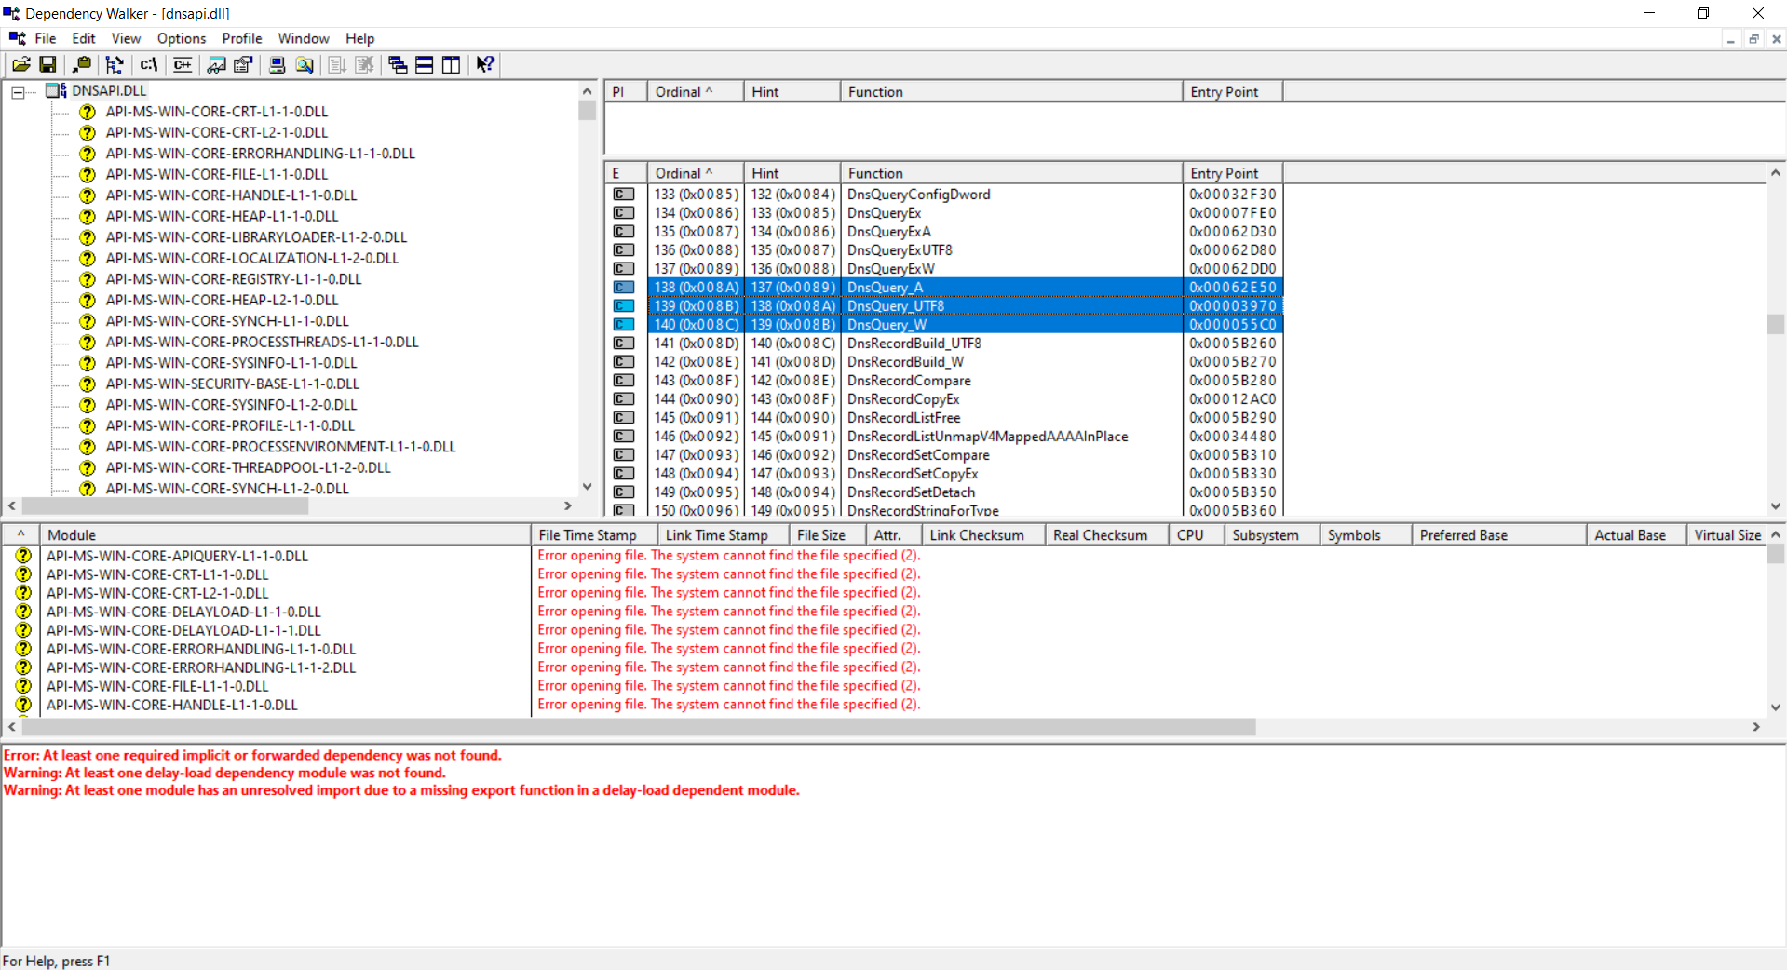Select API-MS-WIN-CORE-THREADPOOL-L1-2-0.DLL in the tree

pos(248,467)
